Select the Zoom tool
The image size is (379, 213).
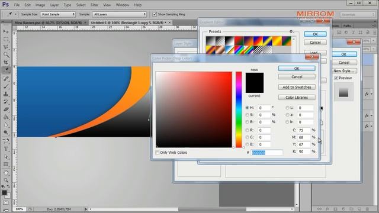[x=6, y=180]
